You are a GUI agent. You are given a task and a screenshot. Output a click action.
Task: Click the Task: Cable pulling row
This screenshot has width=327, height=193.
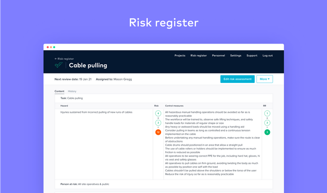(x=71, y=98)
